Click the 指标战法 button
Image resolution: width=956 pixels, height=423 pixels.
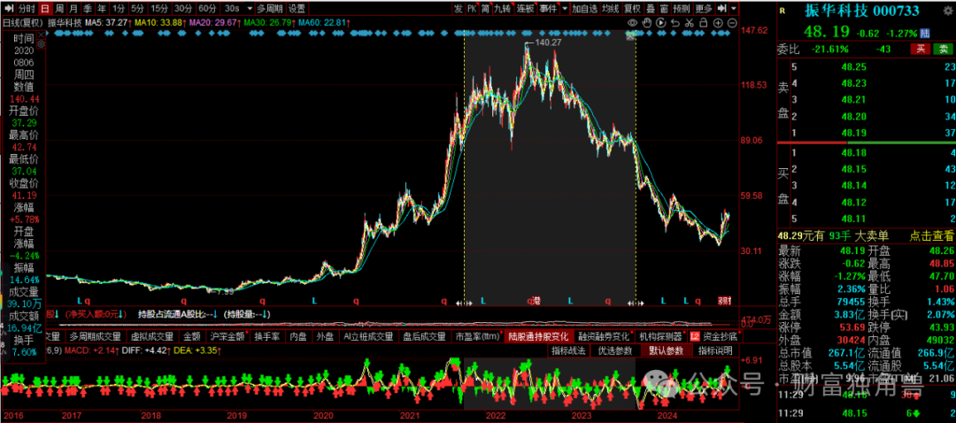click(x=568, y=351)
